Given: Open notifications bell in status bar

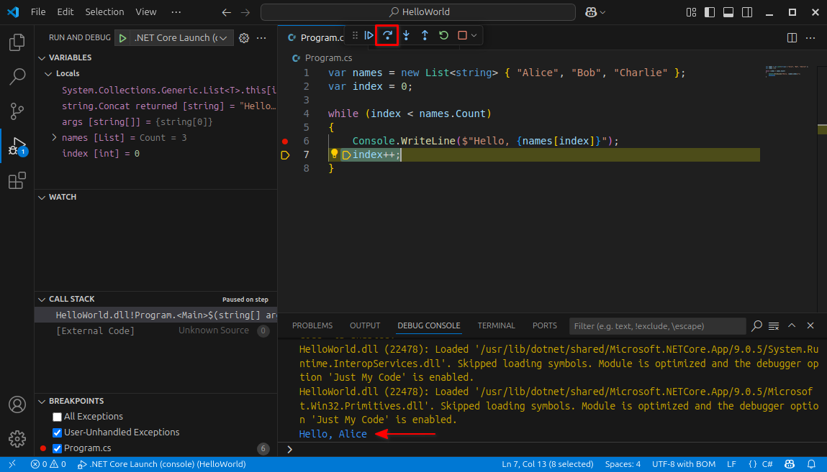Looking at the screenshot, I should [x=811, y=464].
